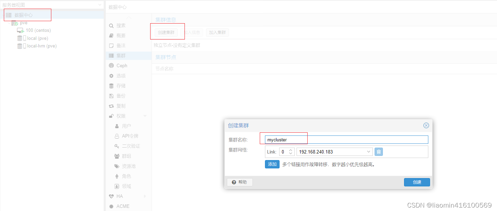Click the 二次验证 key icon

pos(117,146)
